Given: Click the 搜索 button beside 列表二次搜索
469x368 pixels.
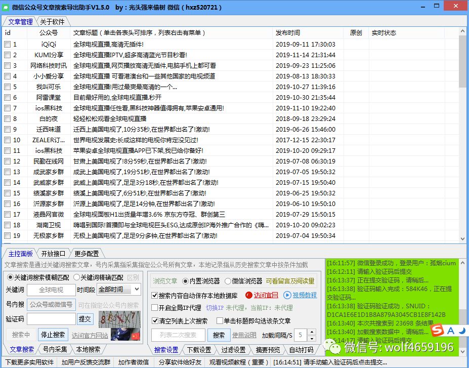Looking at the screenshot, I should click(219, 335).
